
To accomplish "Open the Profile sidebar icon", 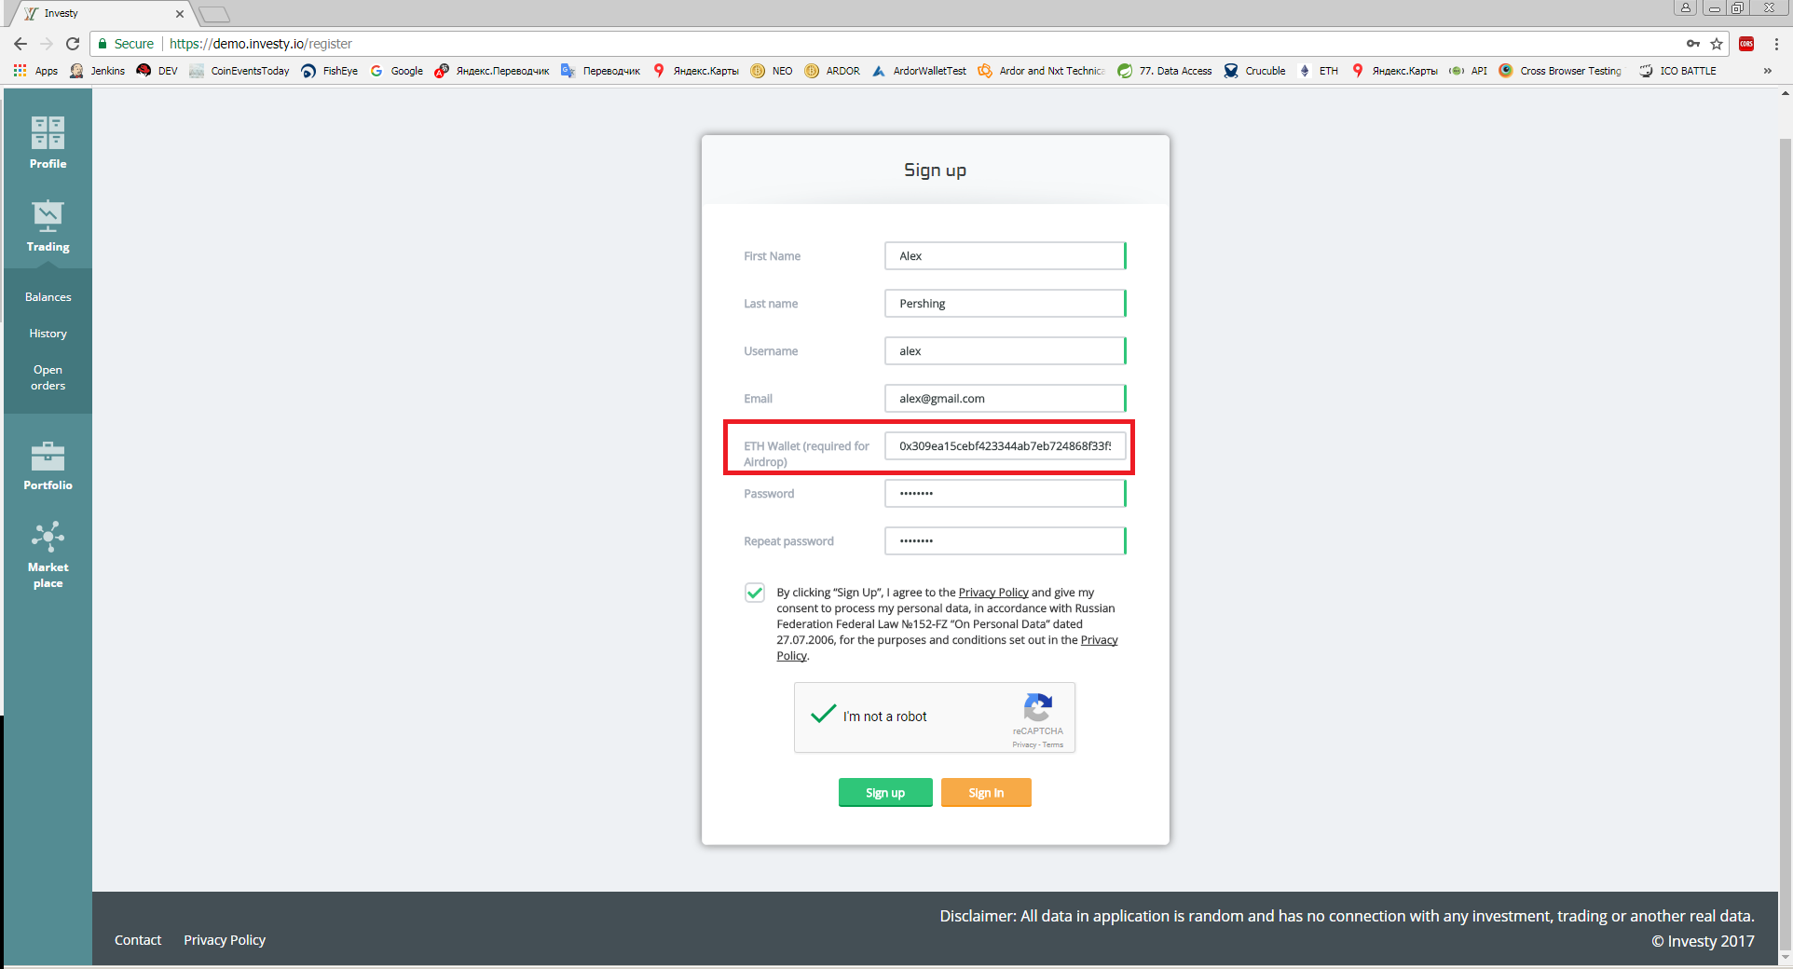I will click(x=48, y=142).
